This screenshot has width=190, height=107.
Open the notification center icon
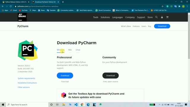[x=186, y=105]
